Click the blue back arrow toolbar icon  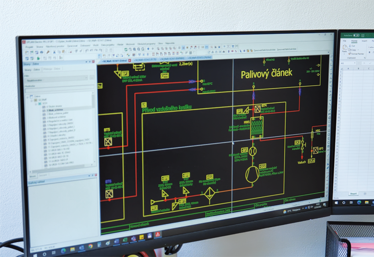148,49
